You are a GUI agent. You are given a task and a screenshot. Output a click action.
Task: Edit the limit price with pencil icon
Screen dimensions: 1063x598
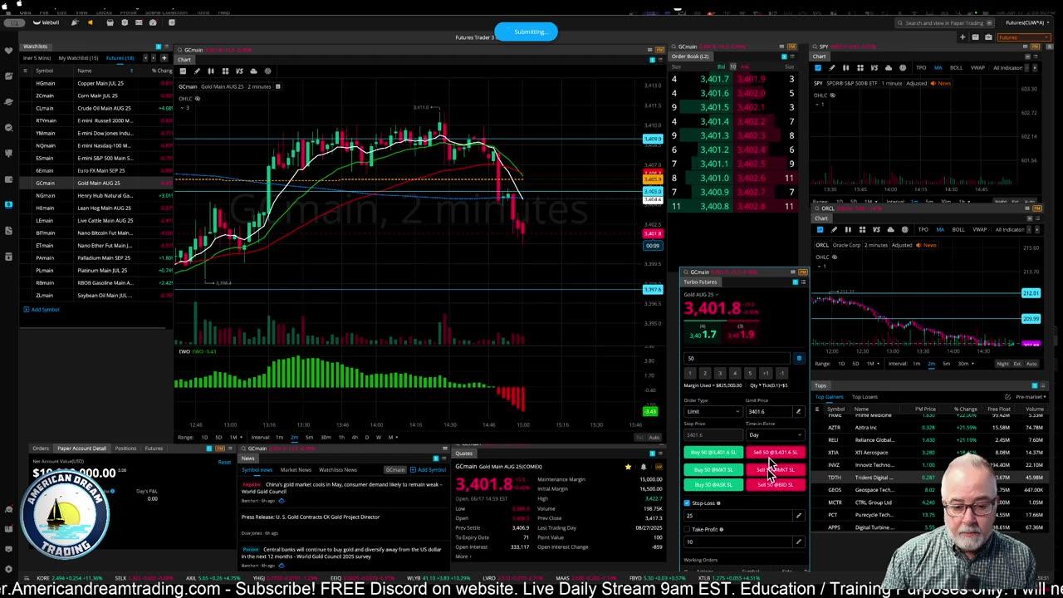point(798,411)
